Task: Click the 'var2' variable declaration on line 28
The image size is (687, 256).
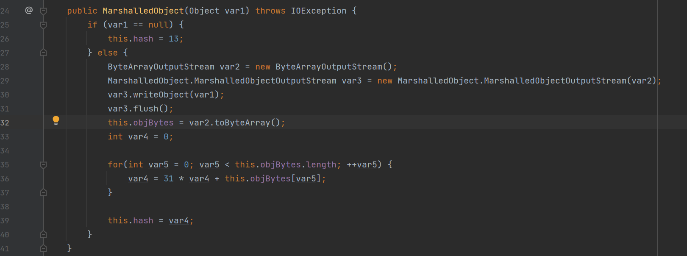Action: tap(230, 67)
